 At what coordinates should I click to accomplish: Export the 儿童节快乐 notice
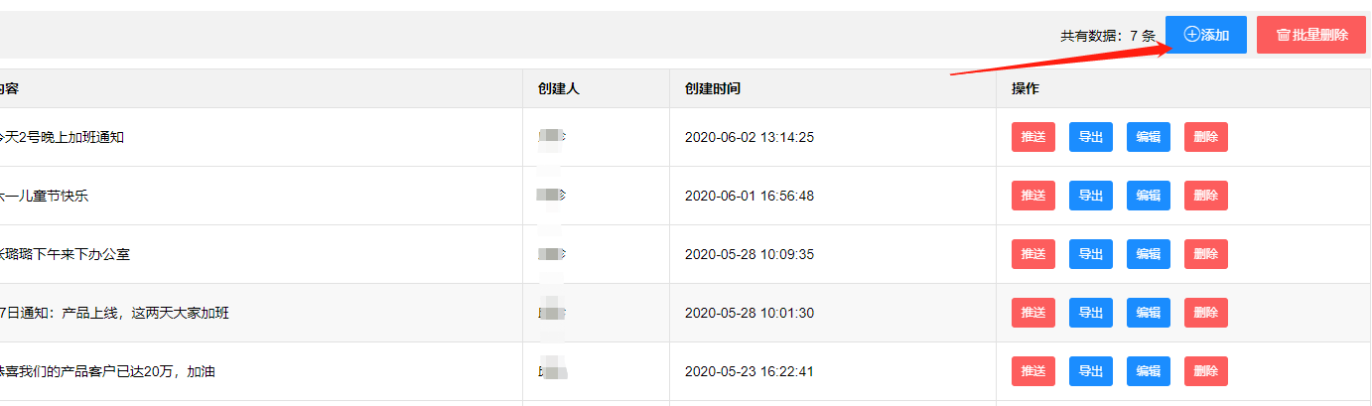click(x=1090, y=196)
